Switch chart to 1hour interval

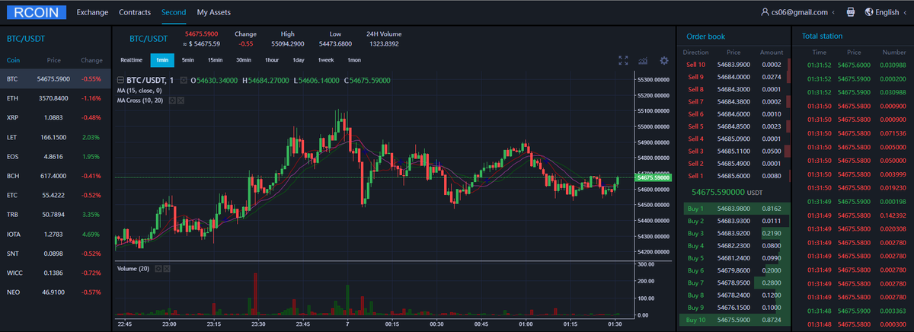[x=272, y=60]
